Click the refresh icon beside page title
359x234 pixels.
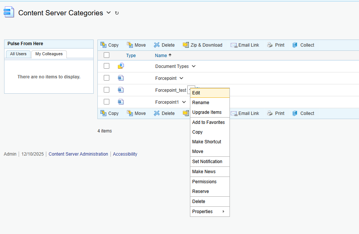117,13
